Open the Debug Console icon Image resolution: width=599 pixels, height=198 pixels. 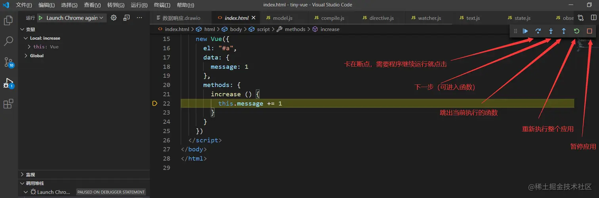pyautogui.click(x=126, y=18)
